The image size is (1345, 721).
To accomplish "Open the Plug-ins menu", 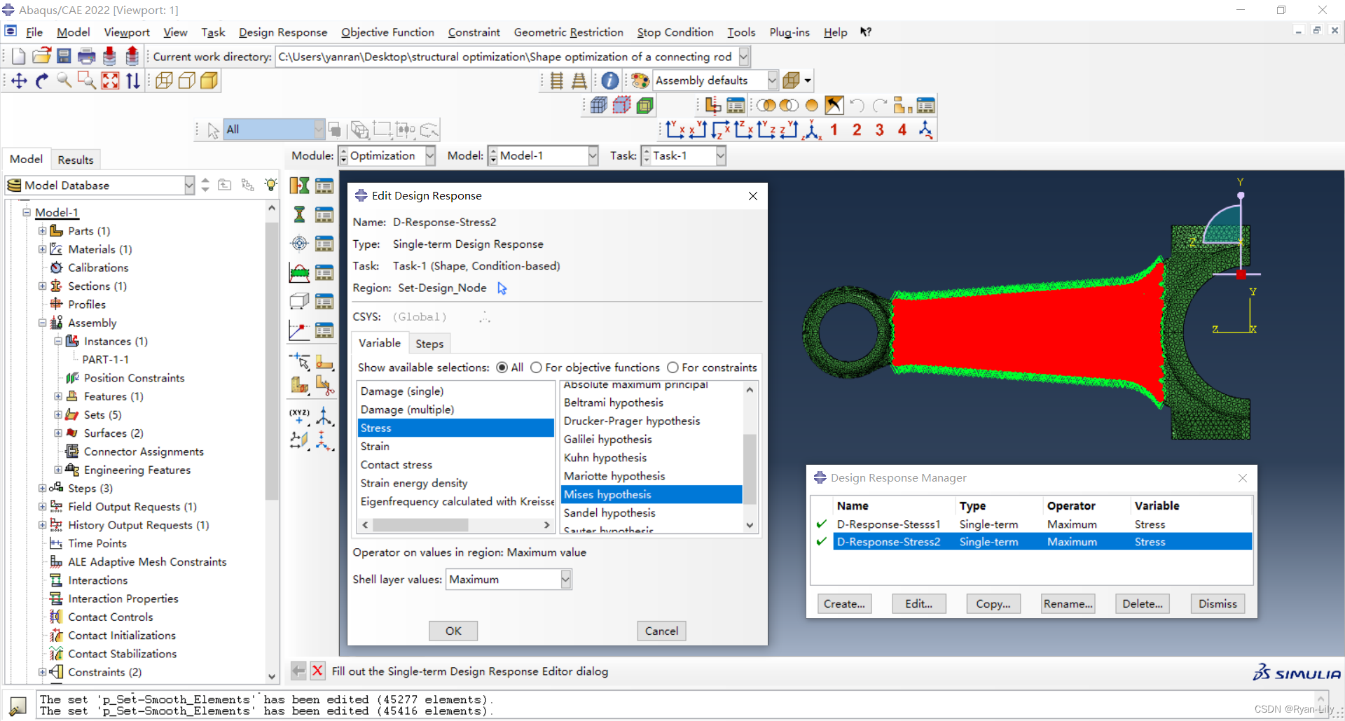I will point(789,32).
